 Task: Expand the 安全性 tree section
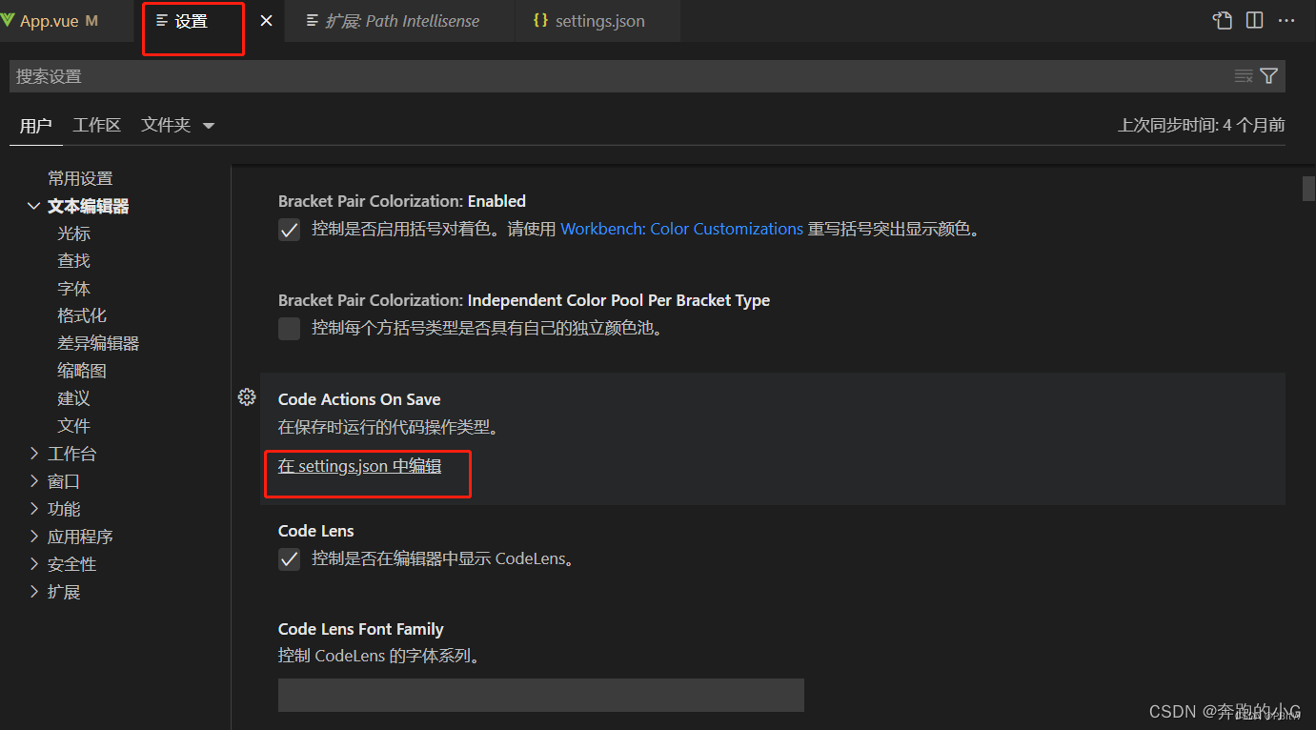coord(34,564)
